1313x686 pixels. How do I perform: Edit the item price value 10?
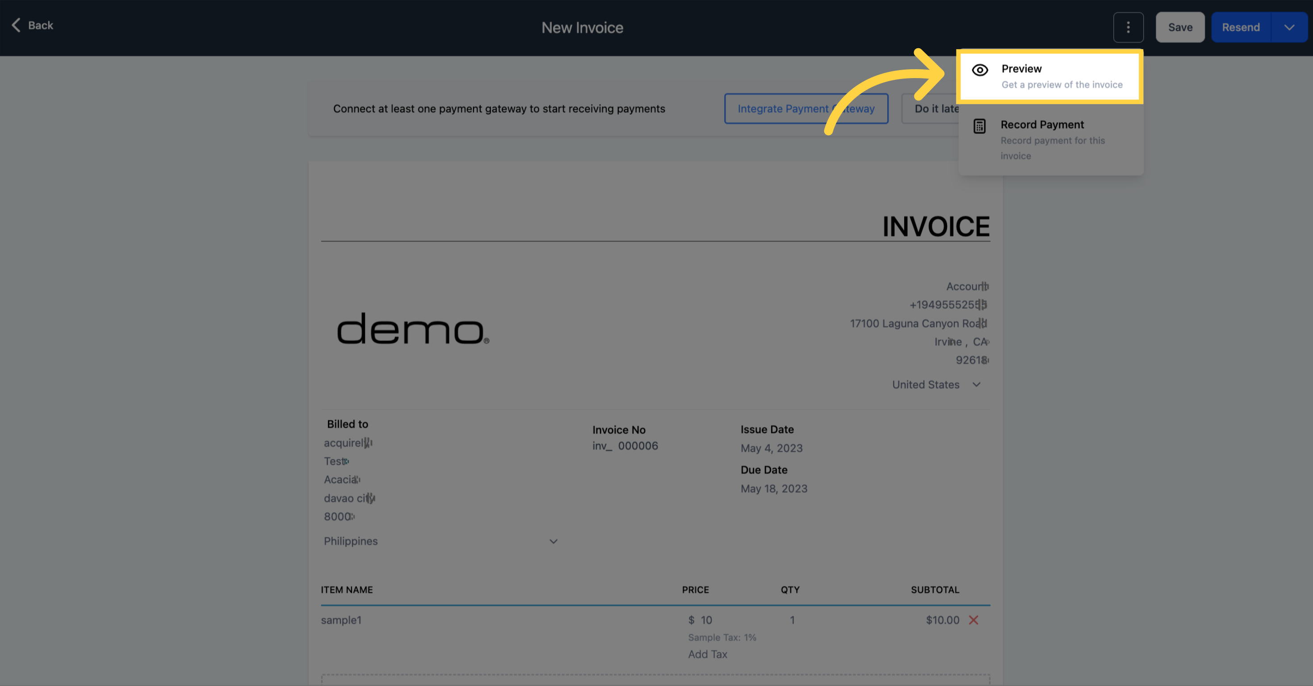(x=706, y=620)
